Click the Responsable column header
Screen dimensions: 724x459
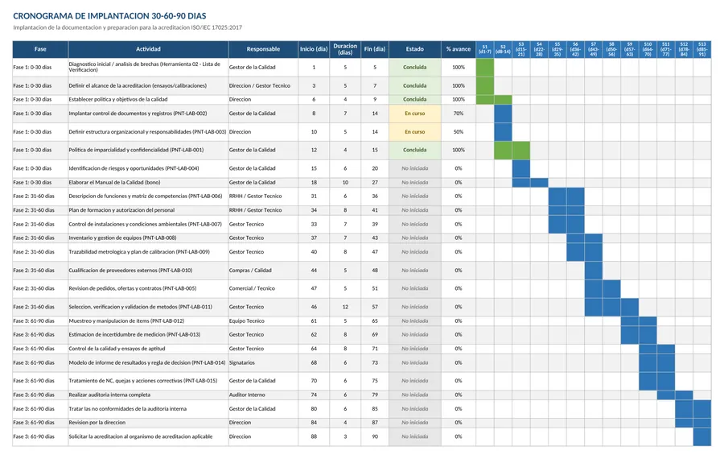(x=263, y=49)
